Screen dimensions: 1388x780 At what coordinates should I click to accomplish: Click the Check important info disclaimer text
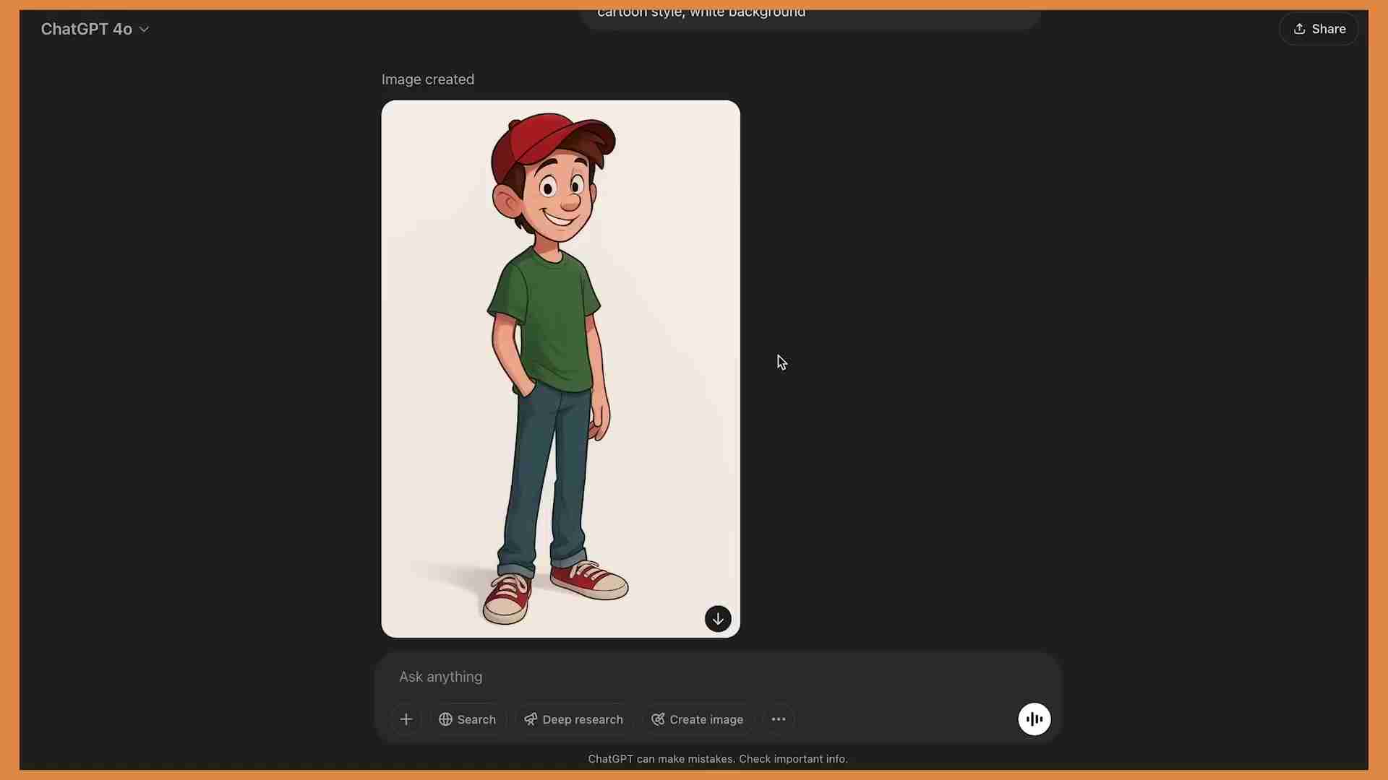[717, 758]
